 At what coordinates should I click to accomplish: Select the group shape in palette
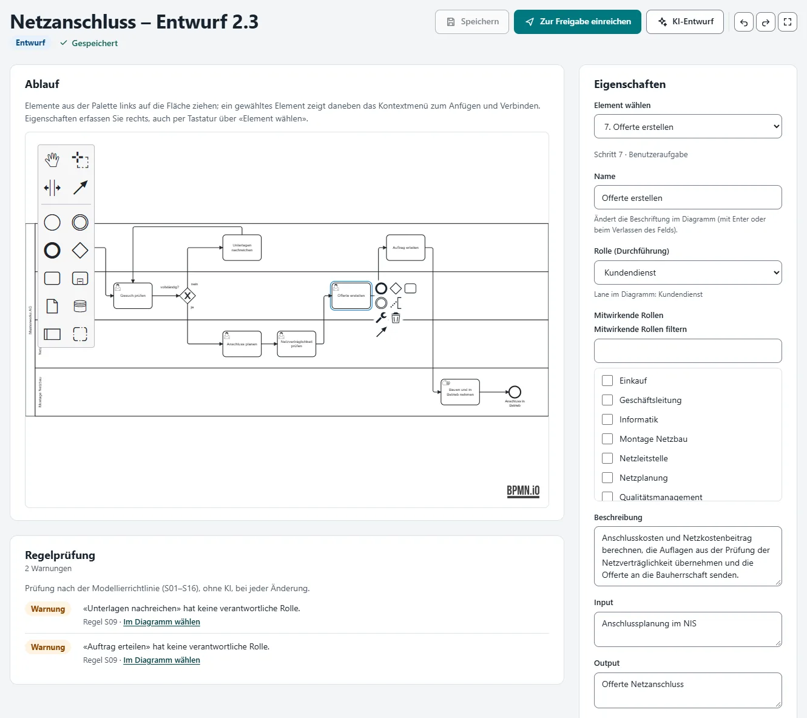[80, 334]
